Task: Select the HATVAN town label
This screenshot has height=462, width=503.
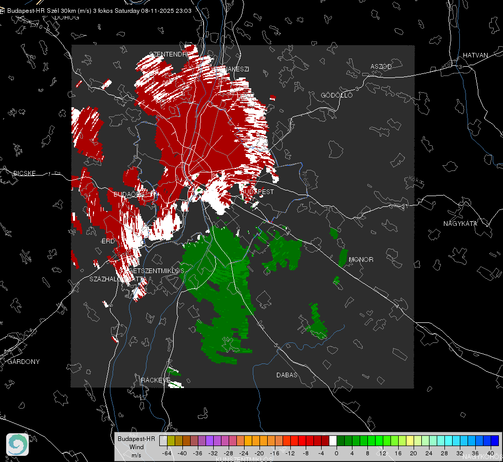Action: pyautogui.click(x=475, y=55)
